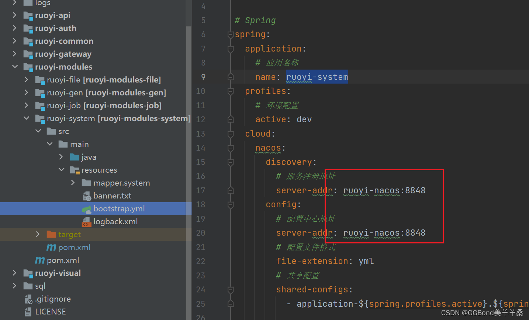Click the bootstrap.yml Spring config icon
This screenshot has width=529, height=320.
click(x=86, y=209)
